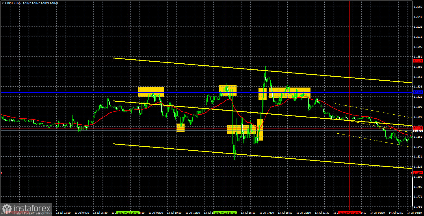This screenshot has width=424, height=216.
Task: Click the red 1.1807 price level tag
Action: 418,173
